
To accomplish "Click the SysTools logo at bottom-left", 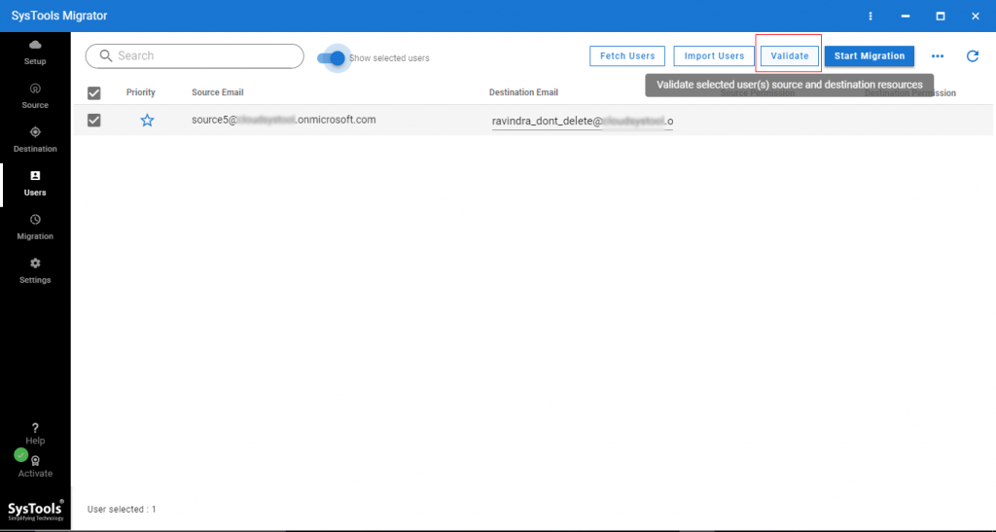I will pyautogui.click(x=36, y=510).
